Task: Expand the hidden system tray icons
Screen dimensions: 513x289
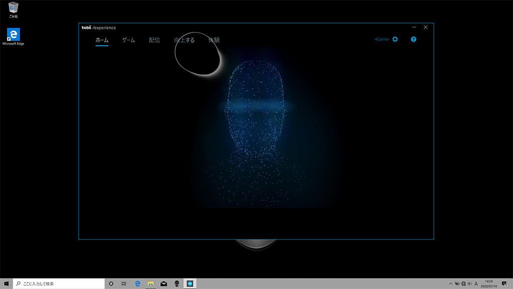Action: 450,283
